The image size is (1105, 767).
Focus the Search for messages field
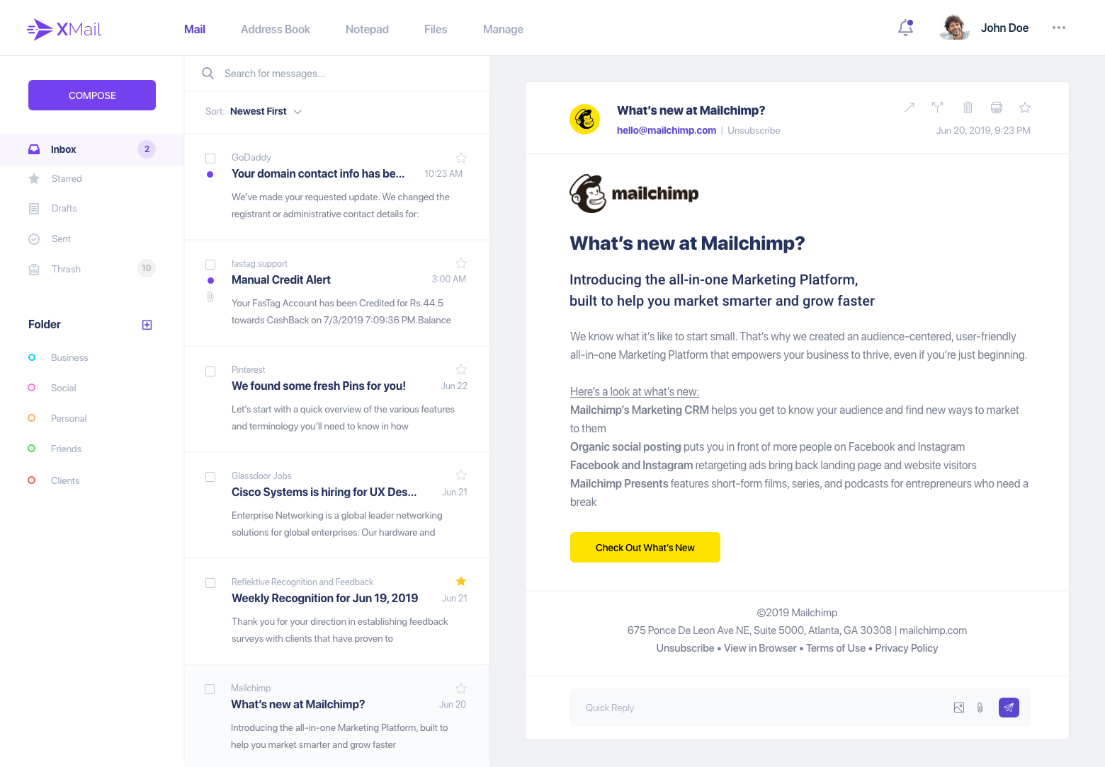pyautogui.click(x=340, y=74)
